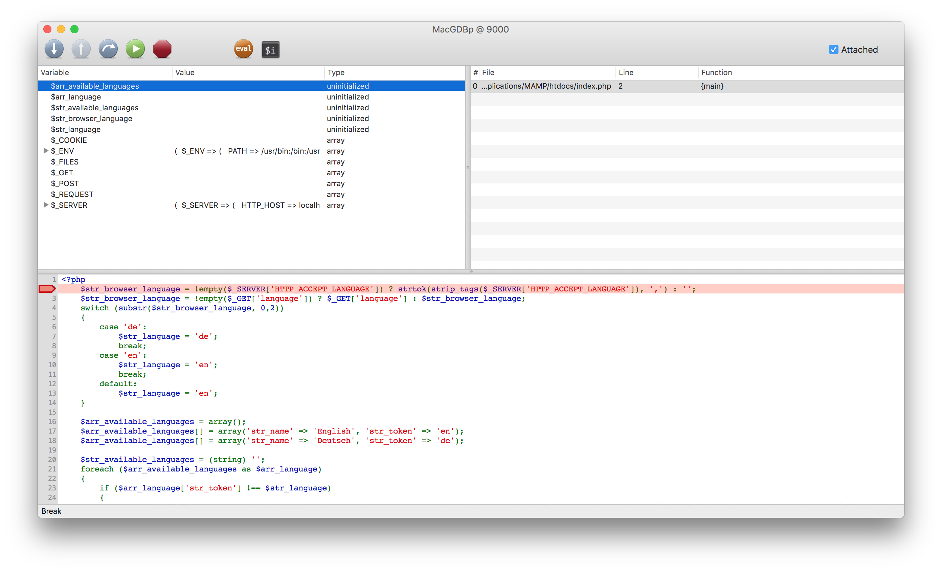Collapse the $_ENV disclosure triangle
Screen dimensions: 942x572
pyautogui.click(x=46, y=151)
